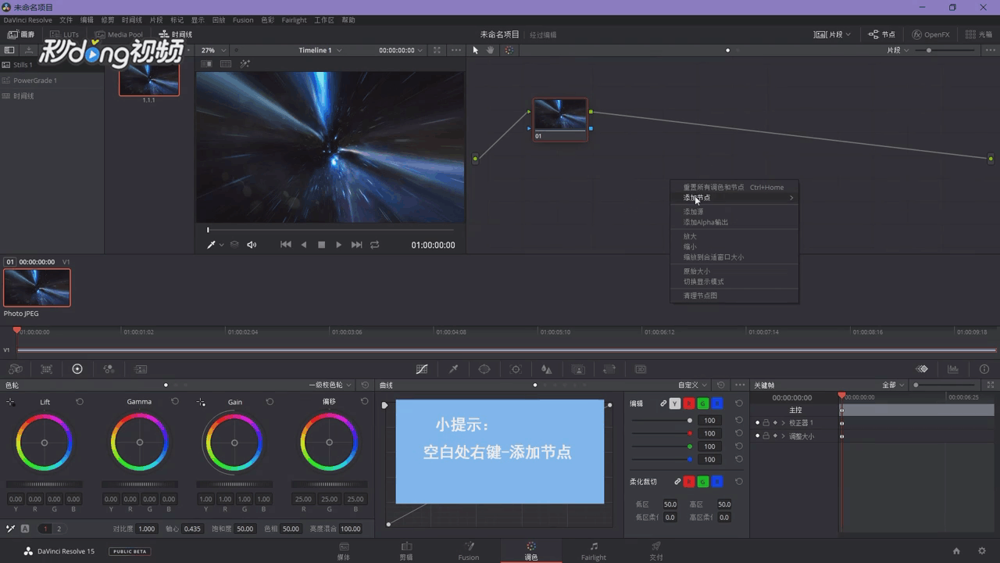
Task: Choose 添加节点 from the context menu
Action: 734,198
